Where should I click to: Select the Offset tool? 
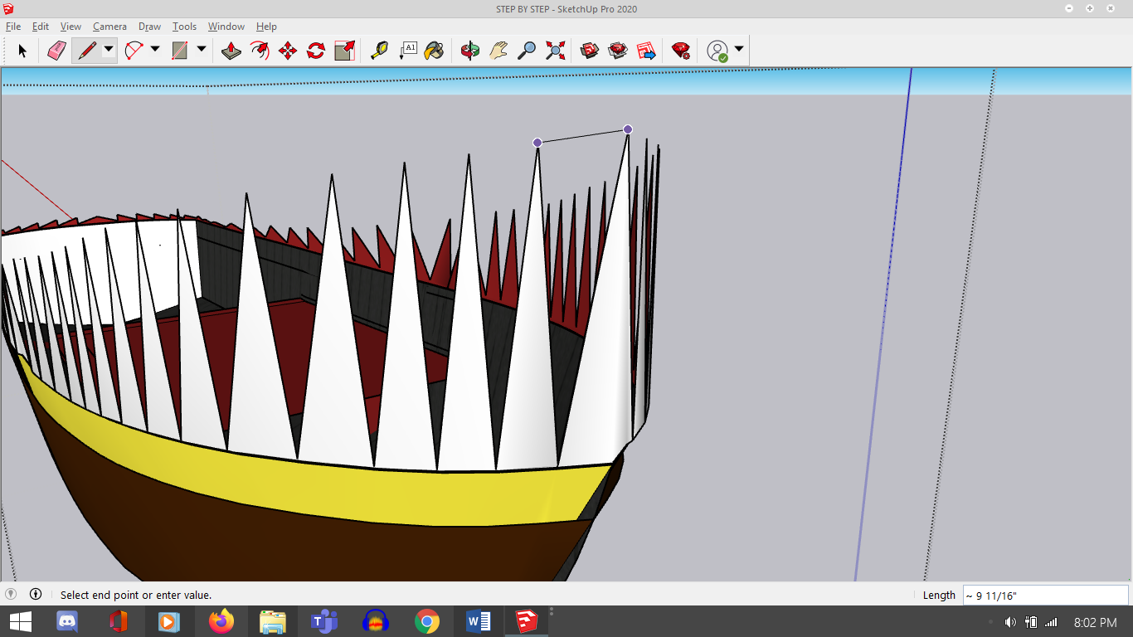point(260,51)
